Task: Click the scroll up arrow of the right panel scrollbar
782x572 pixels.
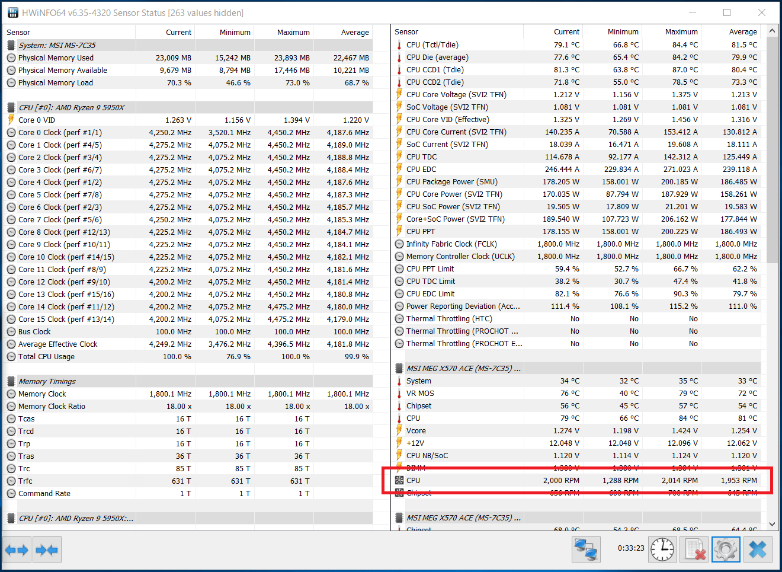Action: pyautogui.click(x=772, y=31)
